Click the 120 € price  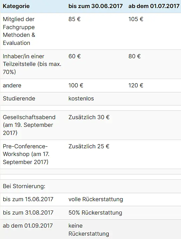136,85
